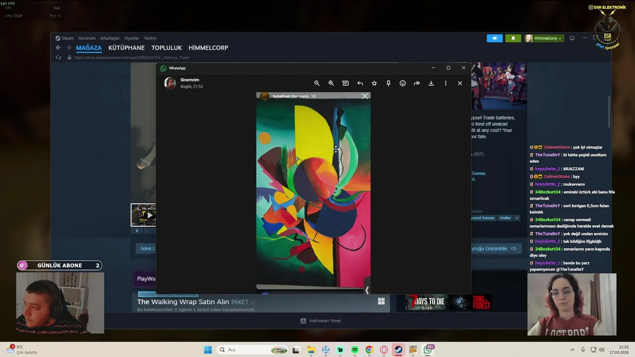Click Task View on the taskbar
This screenshot has width=635, height=357.
296,350
